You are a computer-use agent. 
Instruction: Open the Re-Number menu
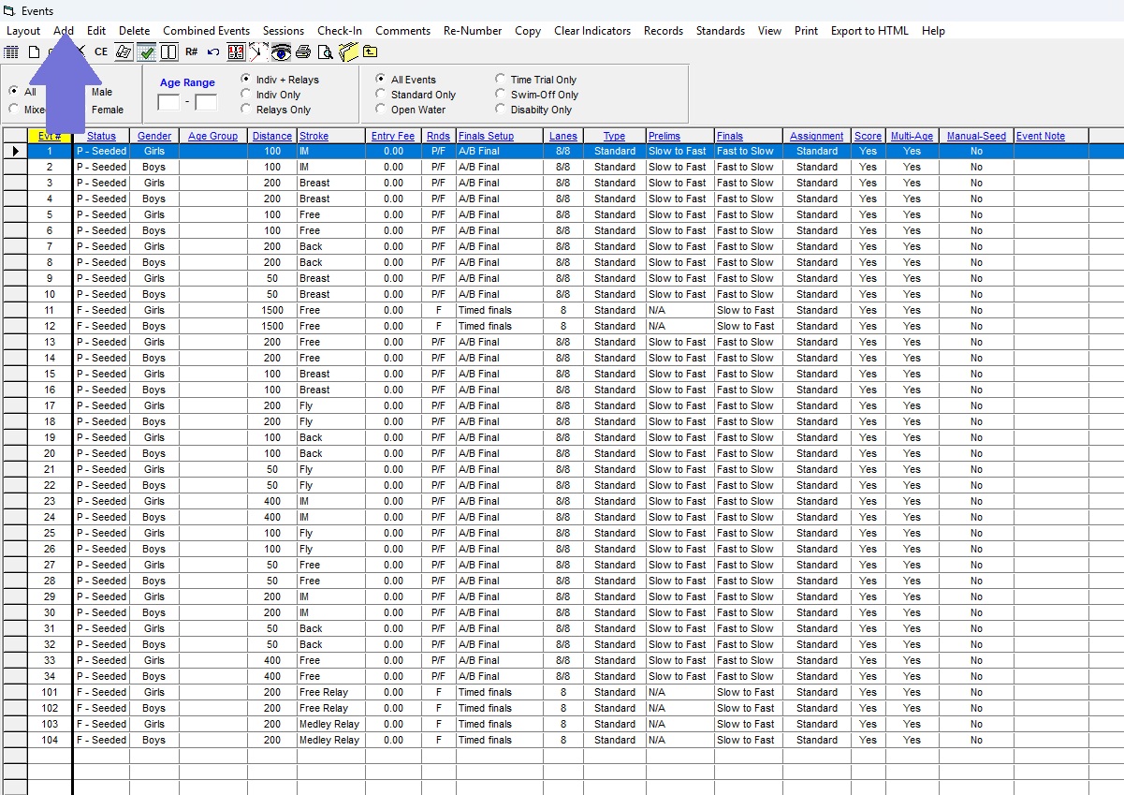pos(473,30)
